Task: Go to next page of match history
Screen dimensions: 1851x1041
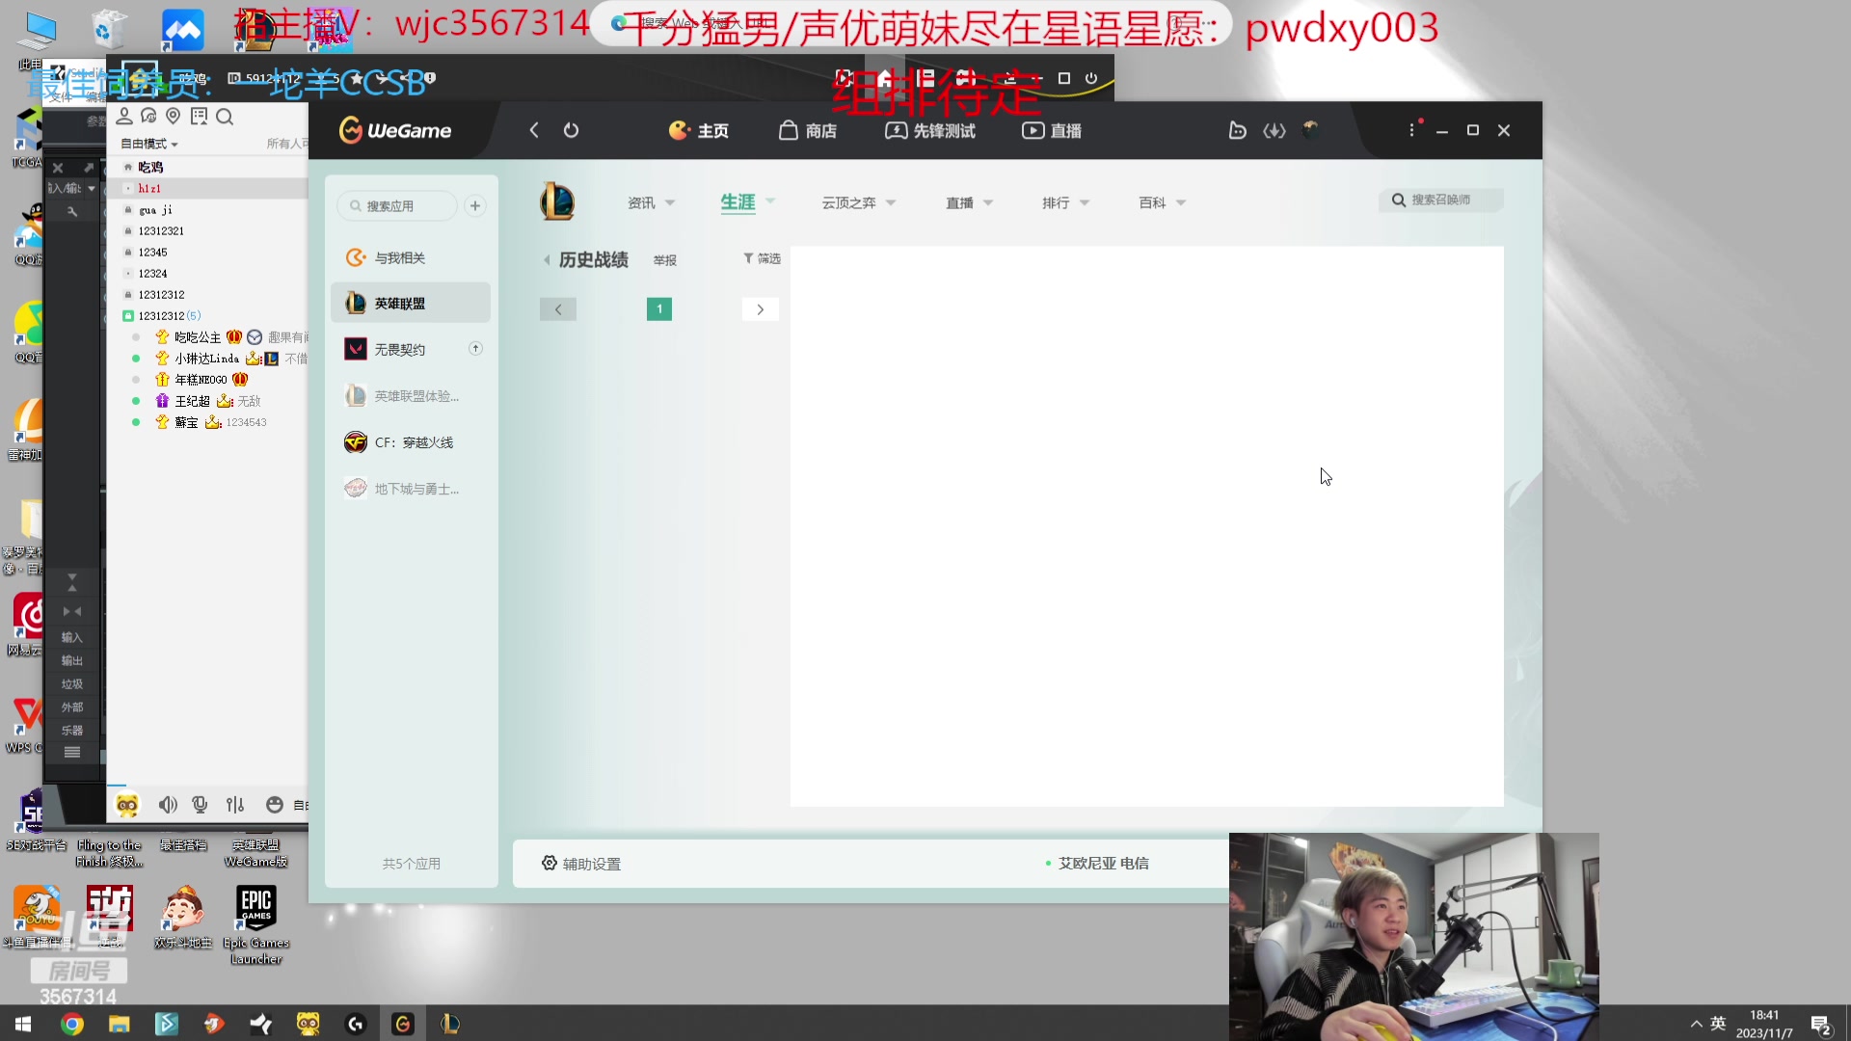Action: [760, 309]
